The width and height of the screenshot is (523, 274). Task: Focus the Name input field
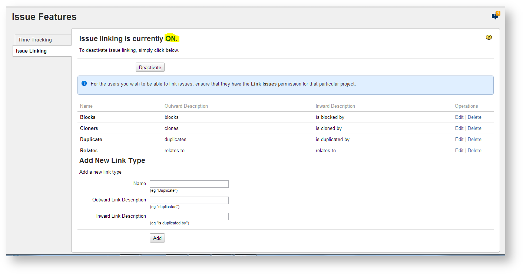189,184
